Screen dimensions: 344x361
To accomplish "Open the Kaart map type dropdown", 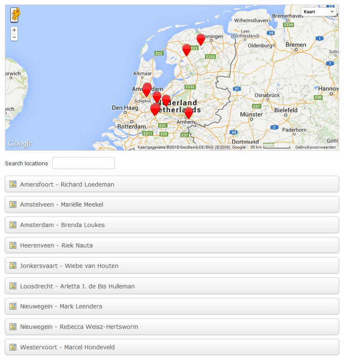I will (x=319, y=12).
